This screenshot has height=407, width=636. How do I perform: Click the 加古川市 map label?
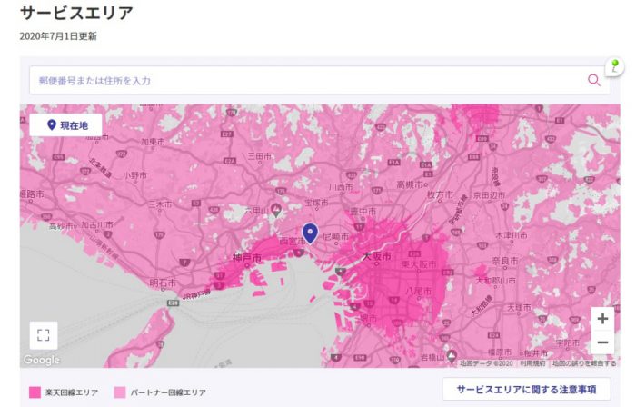pos(97,224)
